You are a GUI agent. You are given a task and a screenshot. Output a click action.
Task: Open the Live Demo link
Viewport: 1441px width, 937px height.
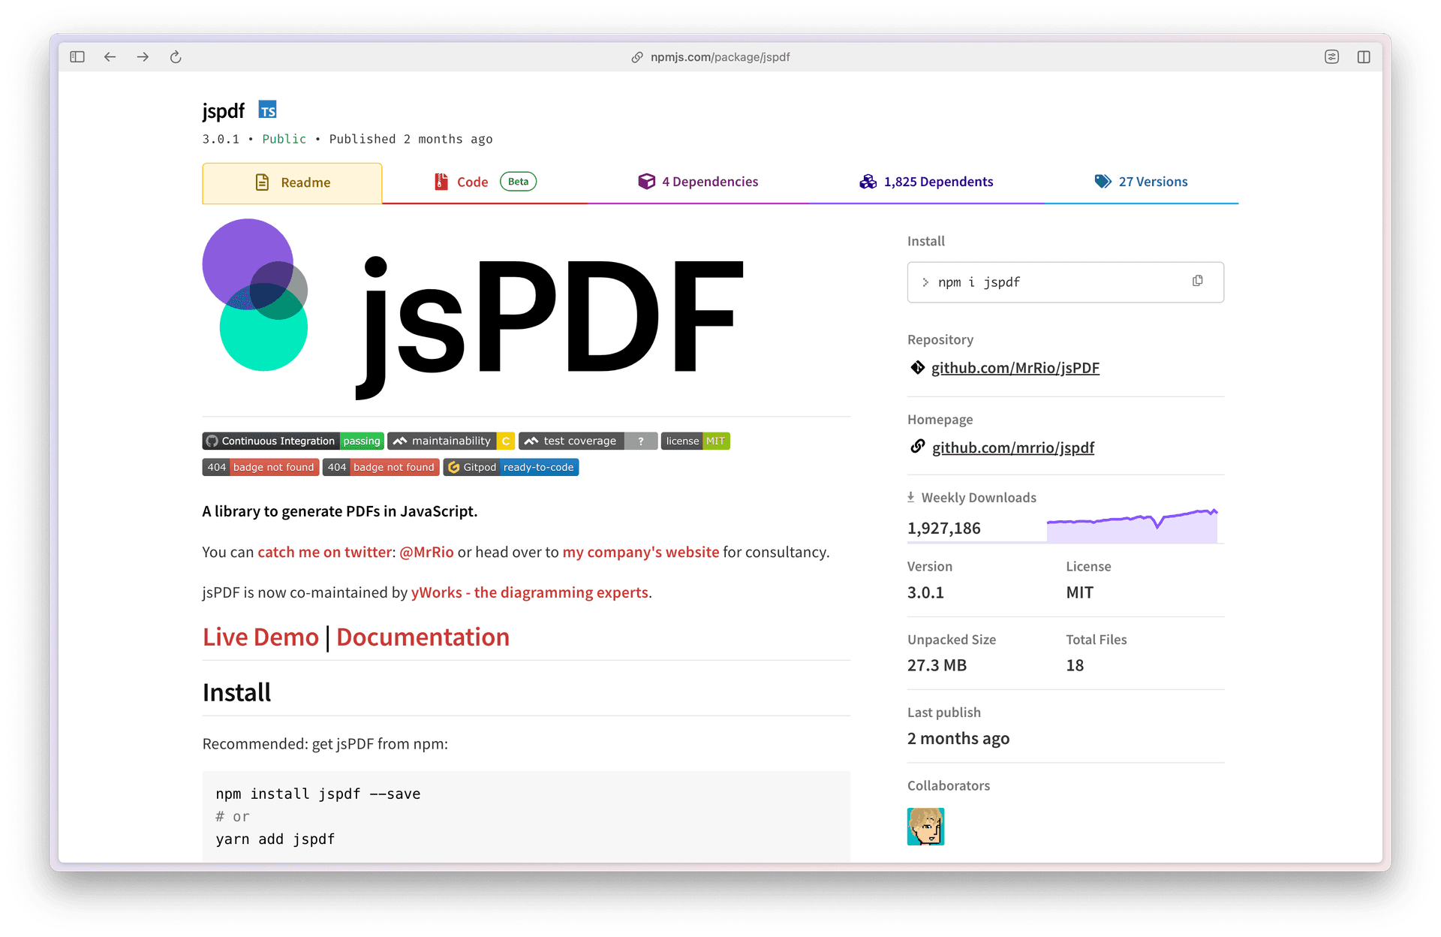(260, 637)
